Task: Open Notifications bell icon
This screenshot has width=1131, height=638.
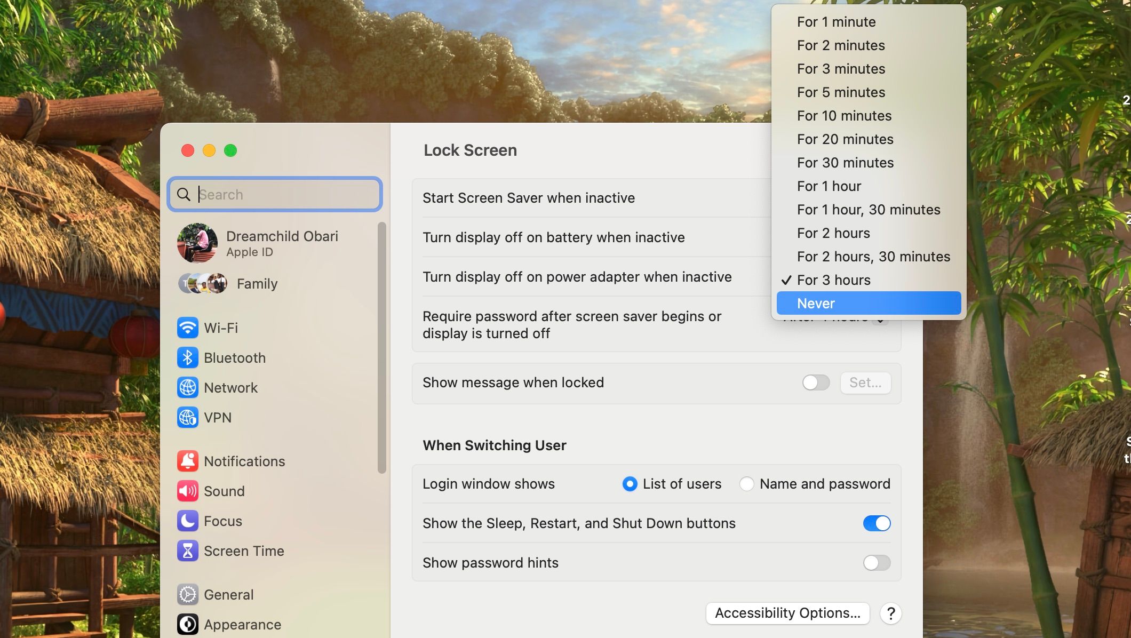Action: [x=187, y=461]
